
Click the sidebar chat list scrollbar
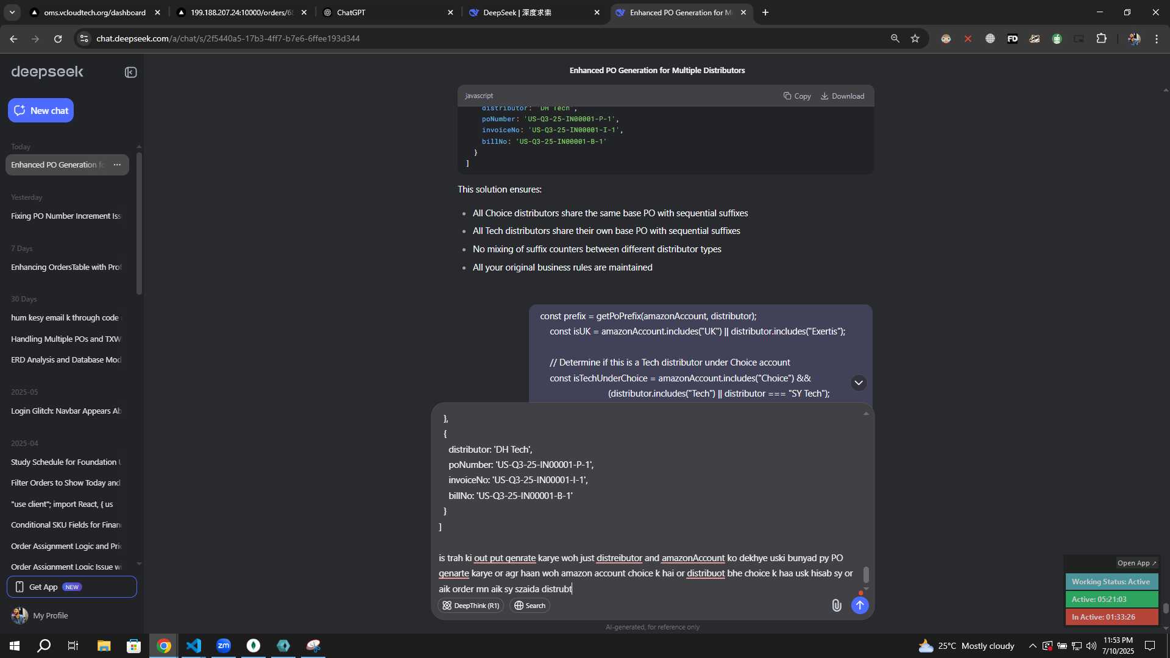(139, 222)
